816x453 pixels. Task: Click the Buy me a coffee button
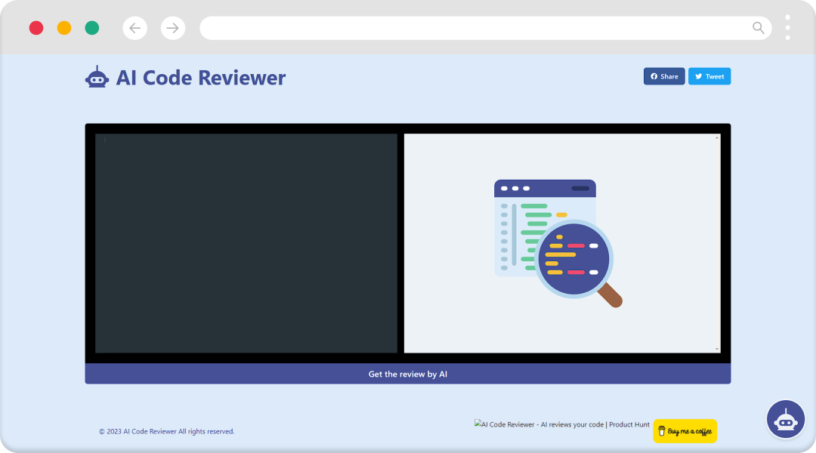coord(685,431)
